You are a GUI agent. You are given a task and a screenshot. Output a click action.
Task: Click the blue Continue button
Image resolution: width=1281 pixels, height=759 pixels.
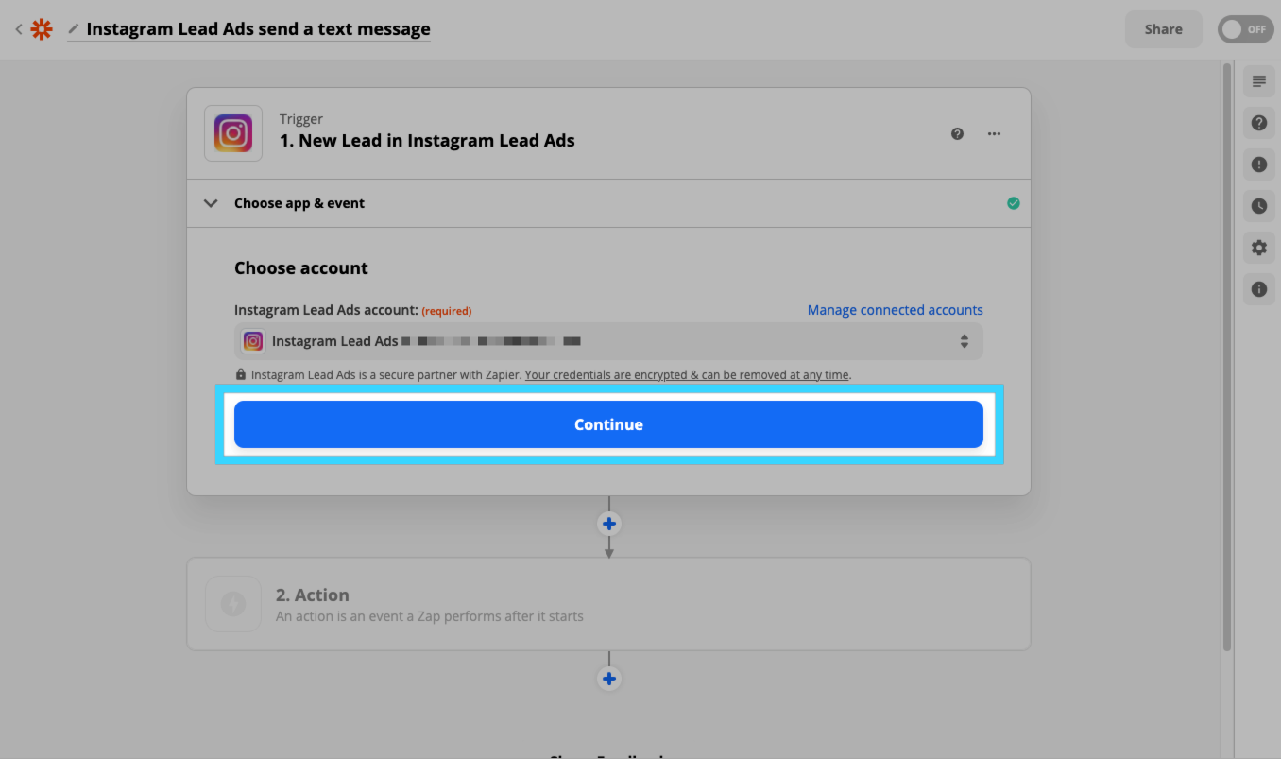pos(608,424)
